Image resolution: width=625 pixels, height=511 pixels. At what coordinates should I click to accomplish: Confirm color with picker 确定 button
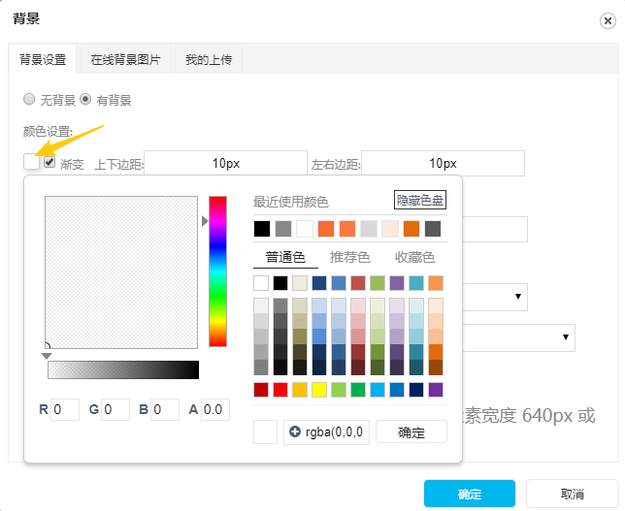pyautogui.click(x=411, y=432)
